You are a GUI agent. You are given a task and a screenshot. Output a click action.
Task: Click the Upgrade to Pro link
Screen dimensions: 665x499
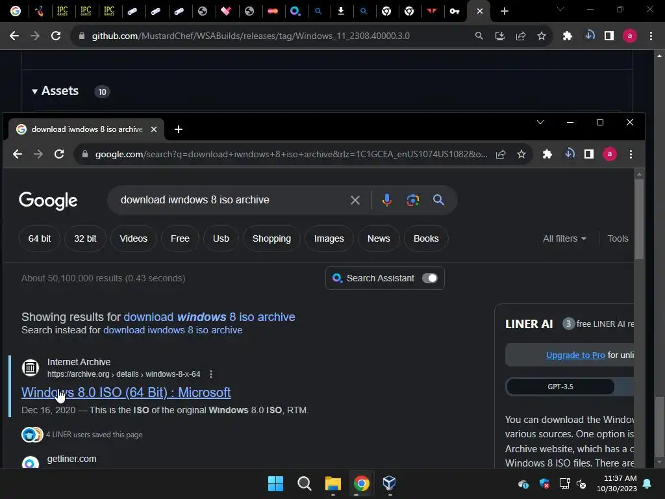pos(575,355)
